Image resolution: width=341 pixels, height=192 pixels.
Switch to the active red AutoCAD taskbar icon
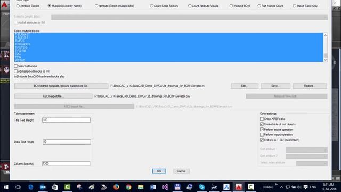click(x=239, y=187)
